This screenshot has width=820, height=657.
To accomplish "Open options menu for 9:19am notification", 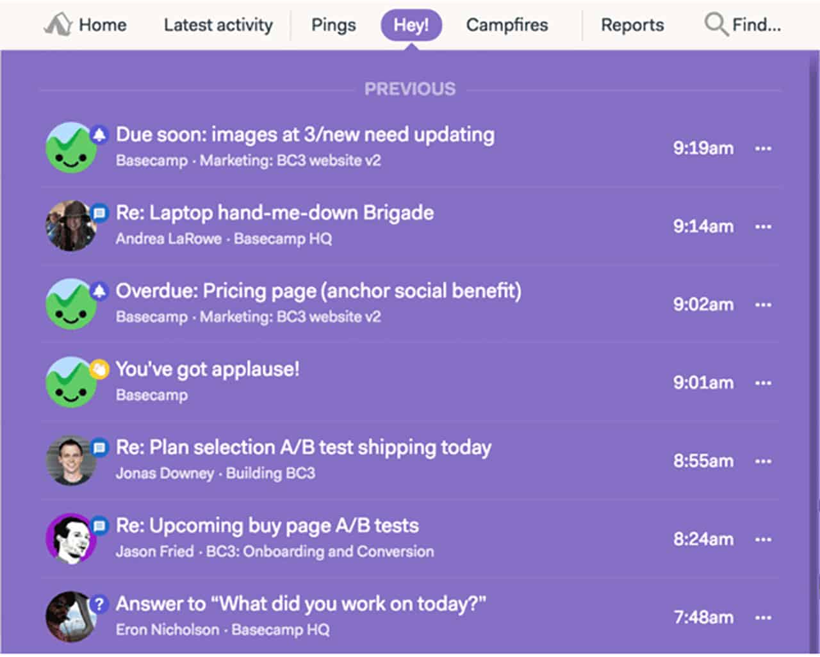I will pos(763,149).
